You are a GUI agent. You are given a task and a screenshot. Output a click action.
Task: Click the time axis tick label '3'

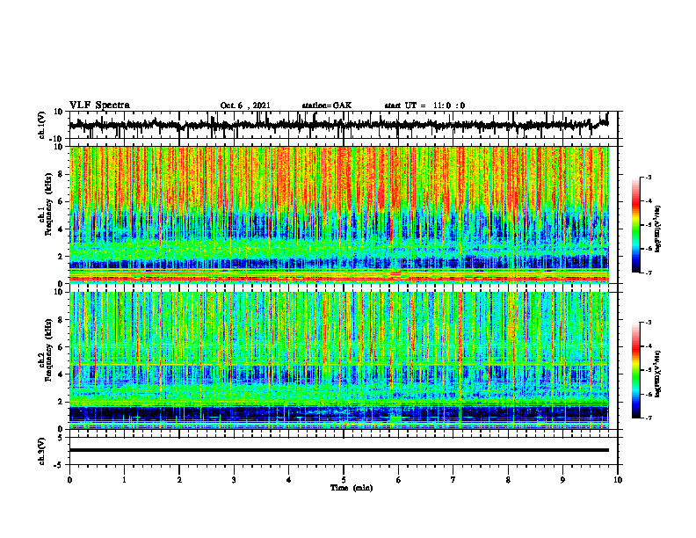coord(234,480)
